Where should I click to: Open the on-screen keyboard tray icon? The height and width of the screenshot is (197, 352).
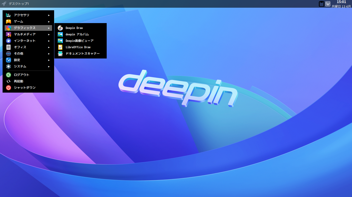(x=328, y=4)
